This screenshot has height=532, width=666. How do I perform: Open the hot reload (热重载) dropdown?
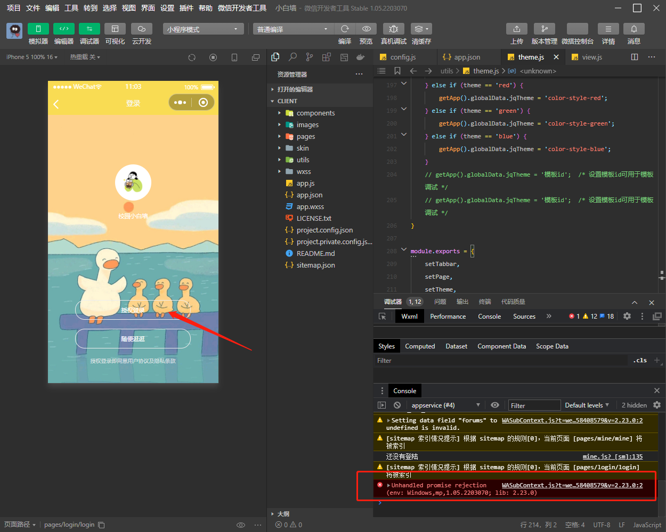click(85, 57)
